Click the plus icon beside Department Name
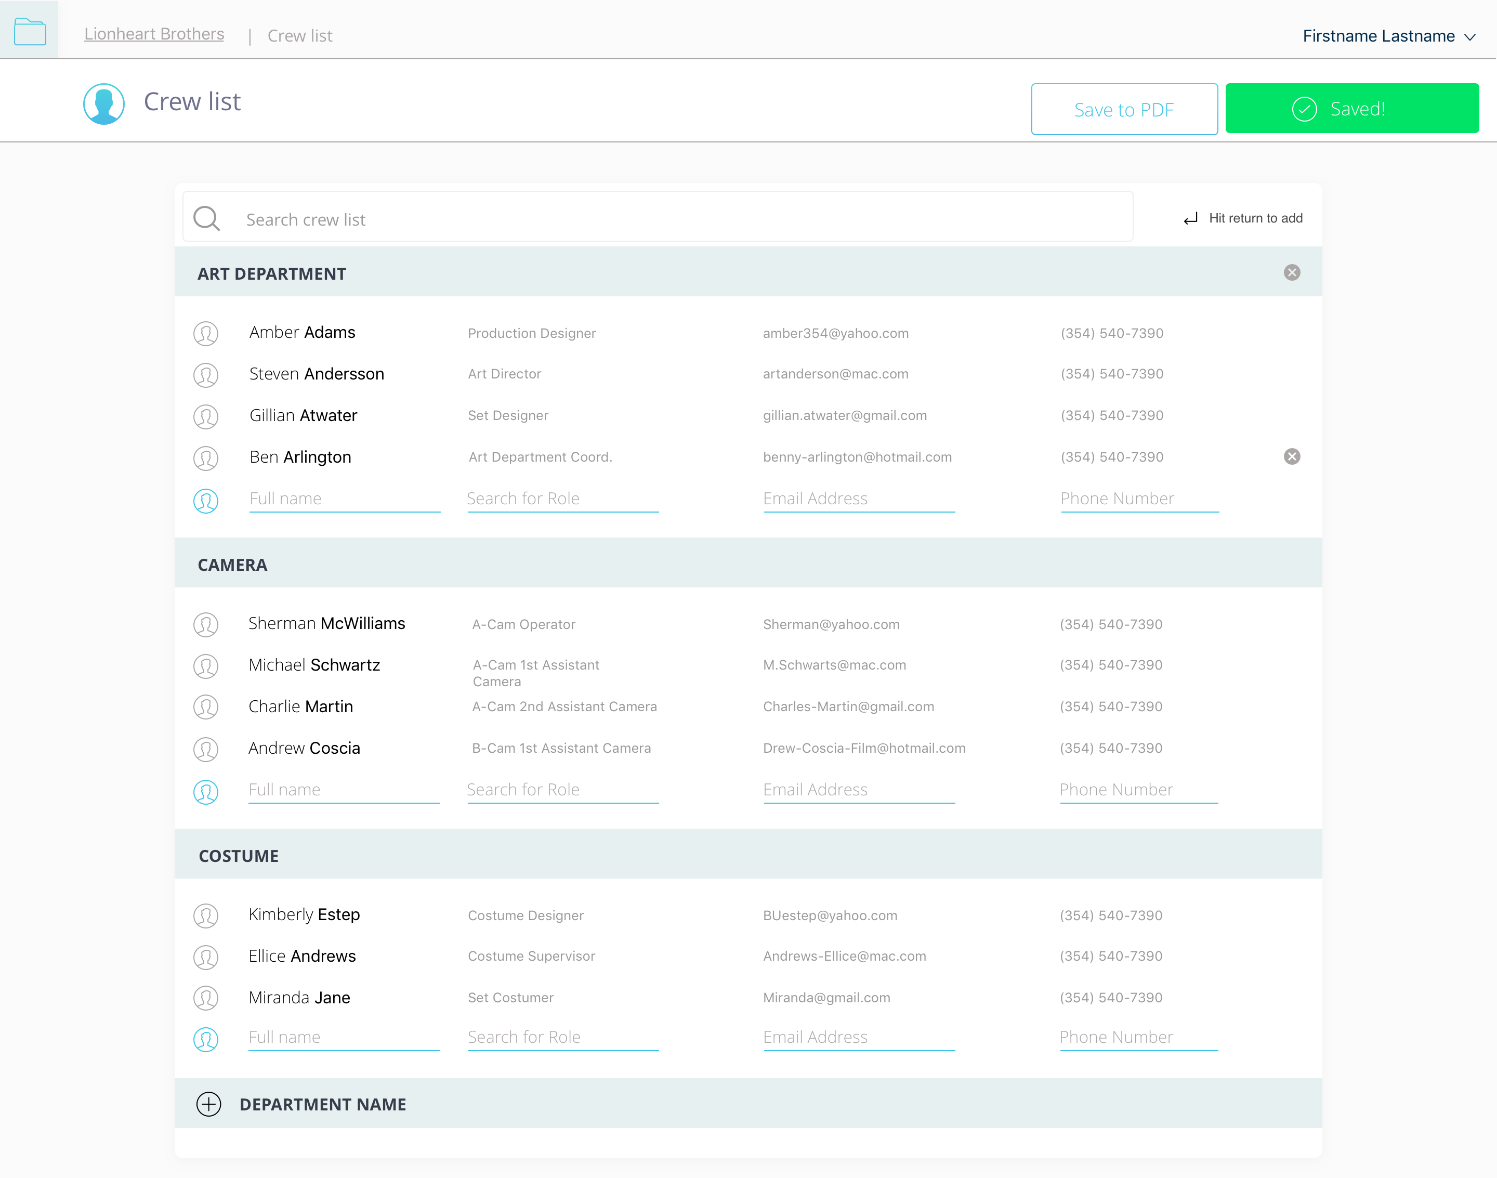 point(208,1104)
